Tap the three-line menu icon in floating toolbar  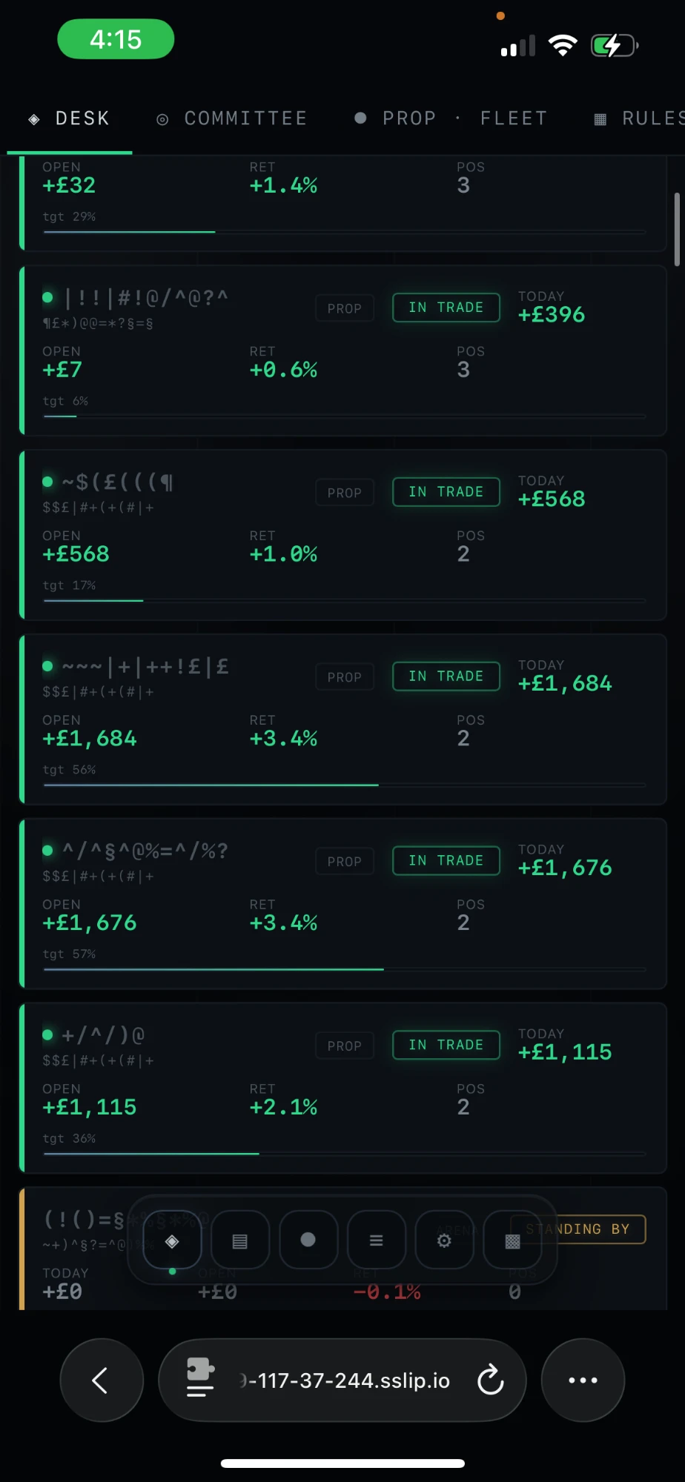[377, 1240]
